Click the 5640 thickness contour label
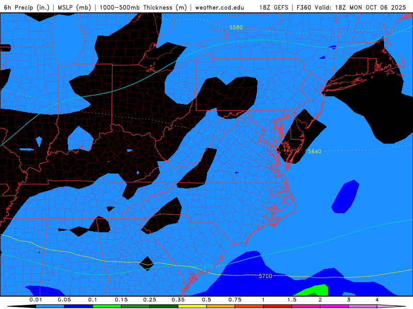The image size is (413, 309). pos(314,151)
